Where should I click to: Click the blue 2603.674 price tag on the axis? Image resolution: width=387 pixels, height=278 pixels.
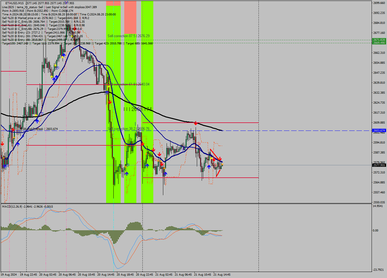pos(379,131)
